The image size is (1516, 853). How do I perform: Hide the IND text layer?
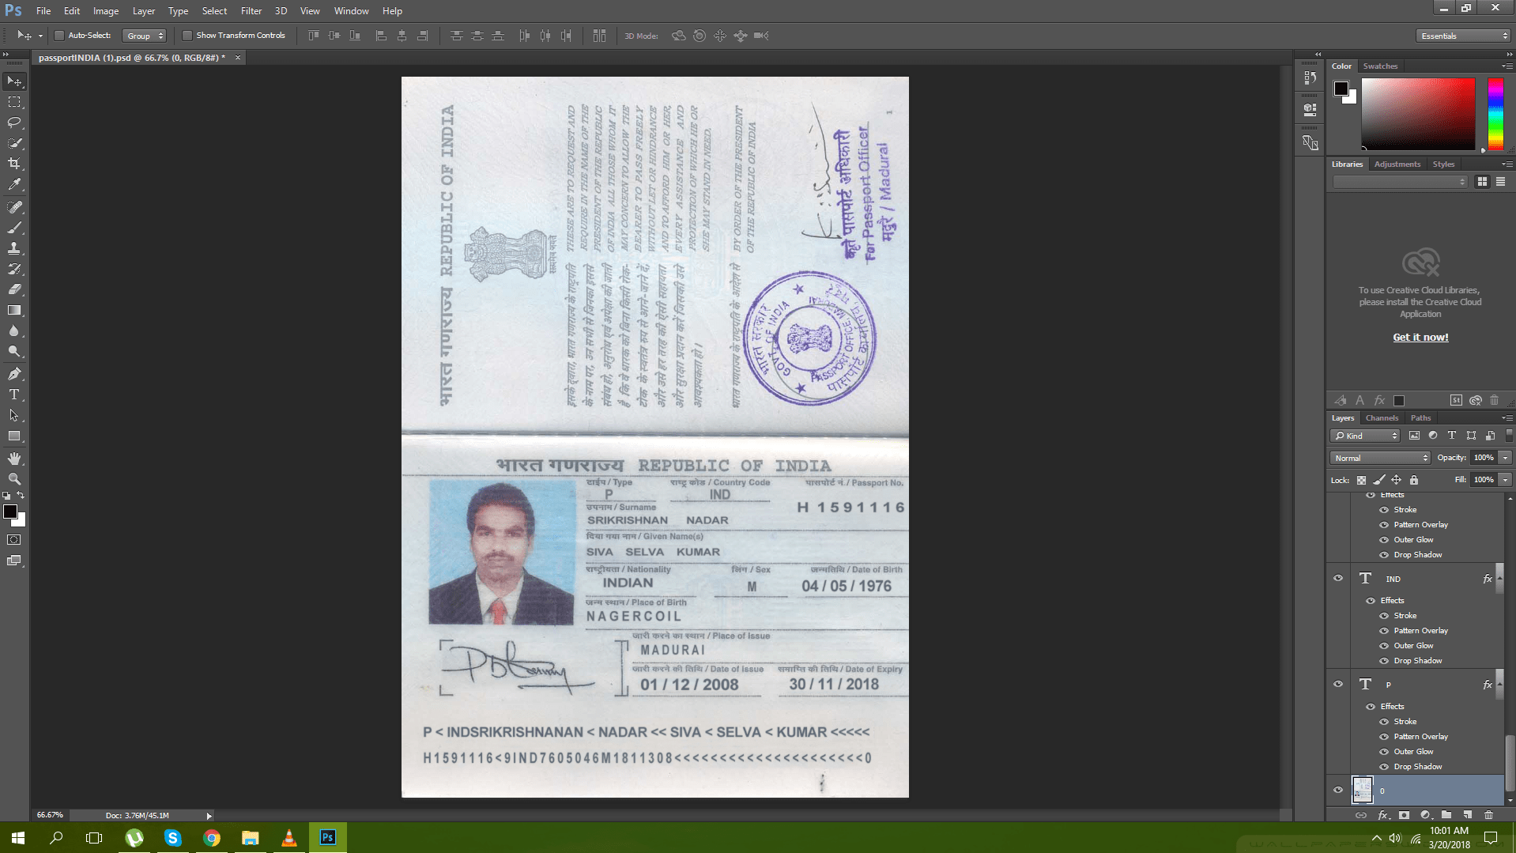(1337, 578)
